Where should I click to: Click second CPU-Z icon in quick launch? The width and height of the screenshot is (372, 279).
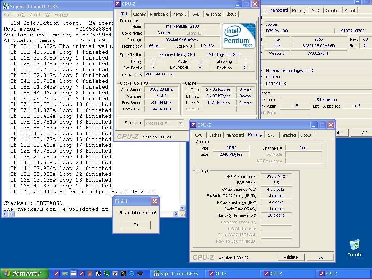(82, 274)
